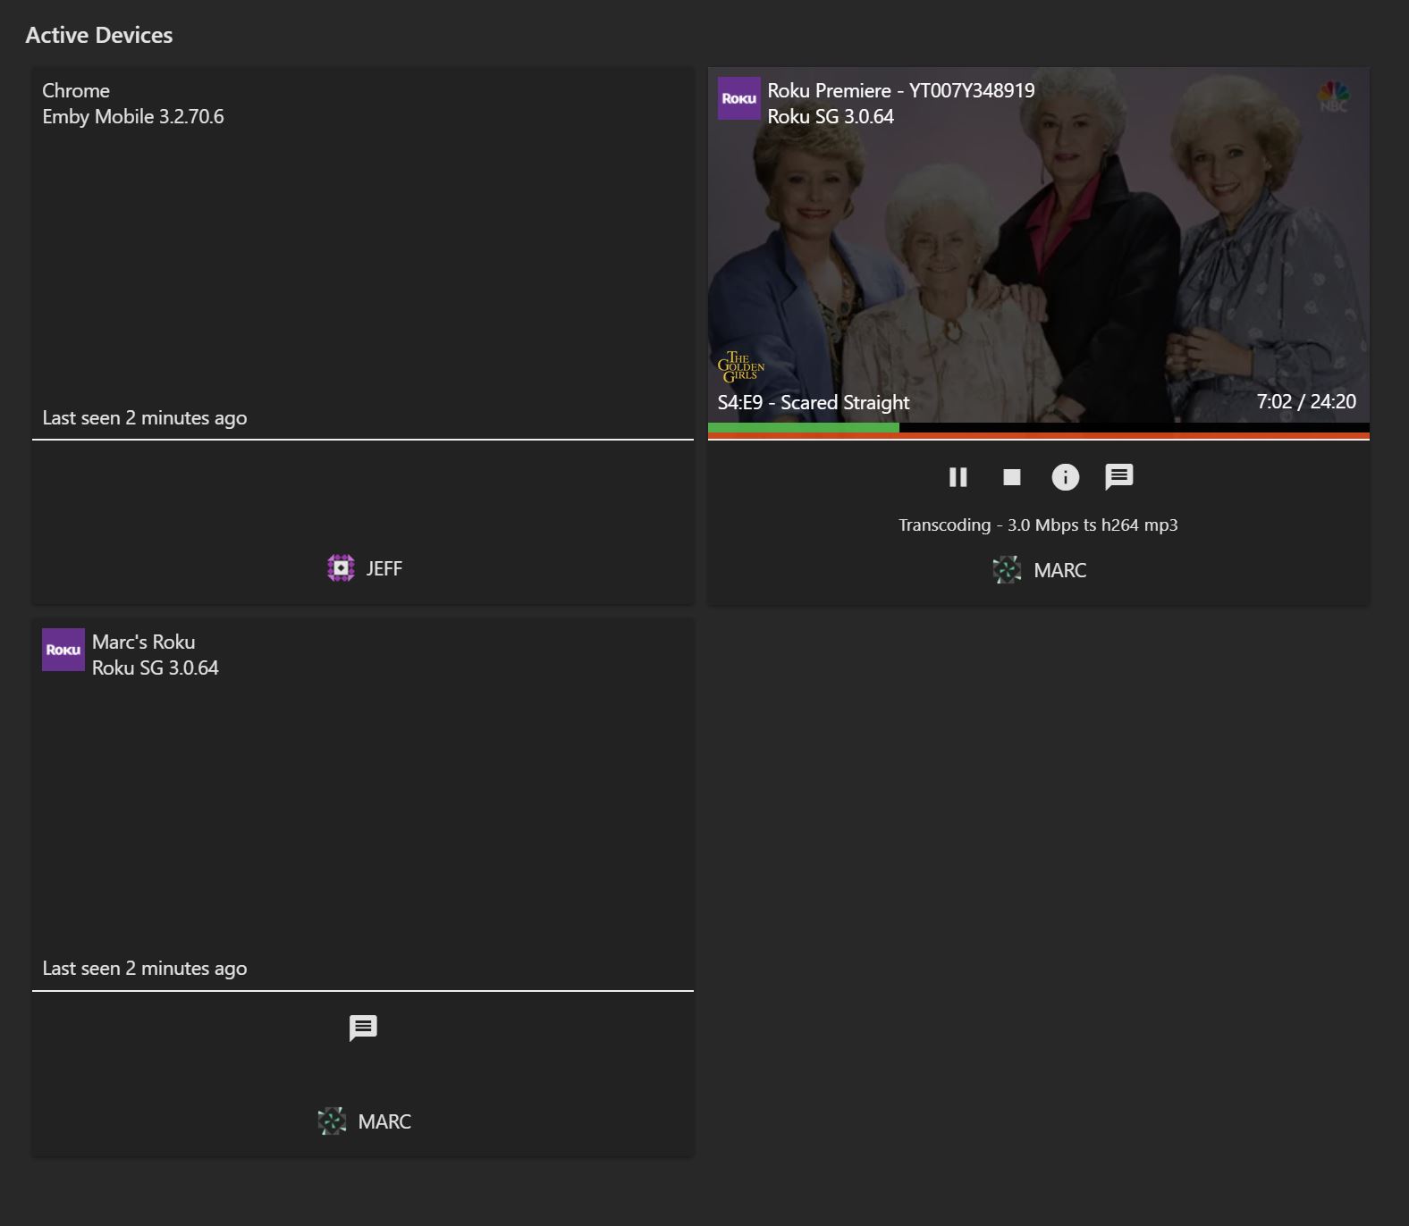Viewport: 1409px width, 1226px height.
Task: Click the NBC logo on thumbnail
Action: pos(1333,97)
